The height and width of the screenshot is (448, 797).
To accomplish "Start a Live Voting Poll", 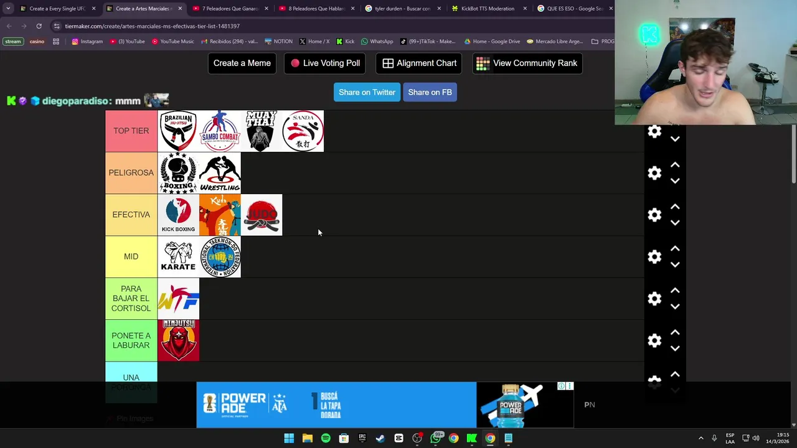I will click(325, 63).
